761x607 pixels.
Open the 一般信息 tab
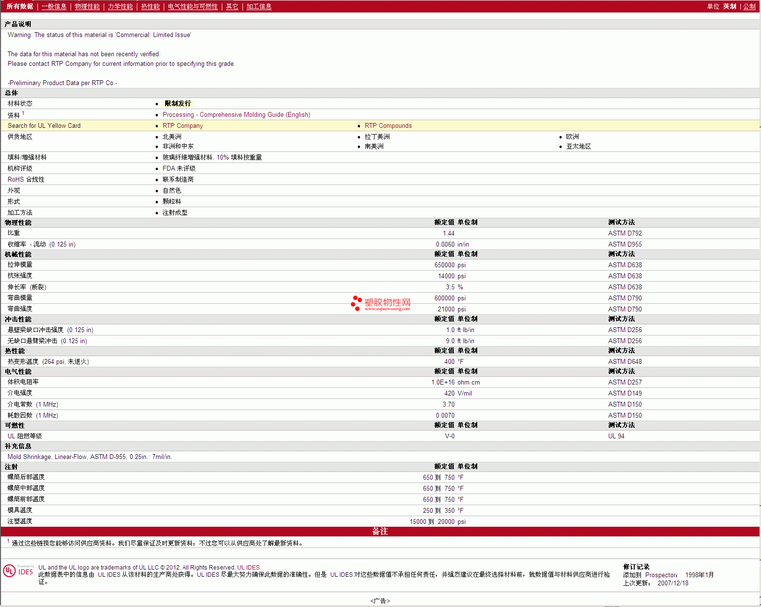54,7
